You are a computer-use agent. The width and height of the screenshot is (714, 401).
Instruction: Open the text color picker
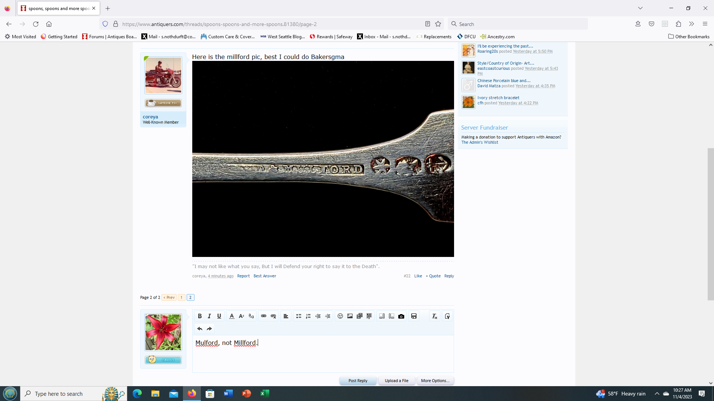pyautogui.click(x=232, y=316)
